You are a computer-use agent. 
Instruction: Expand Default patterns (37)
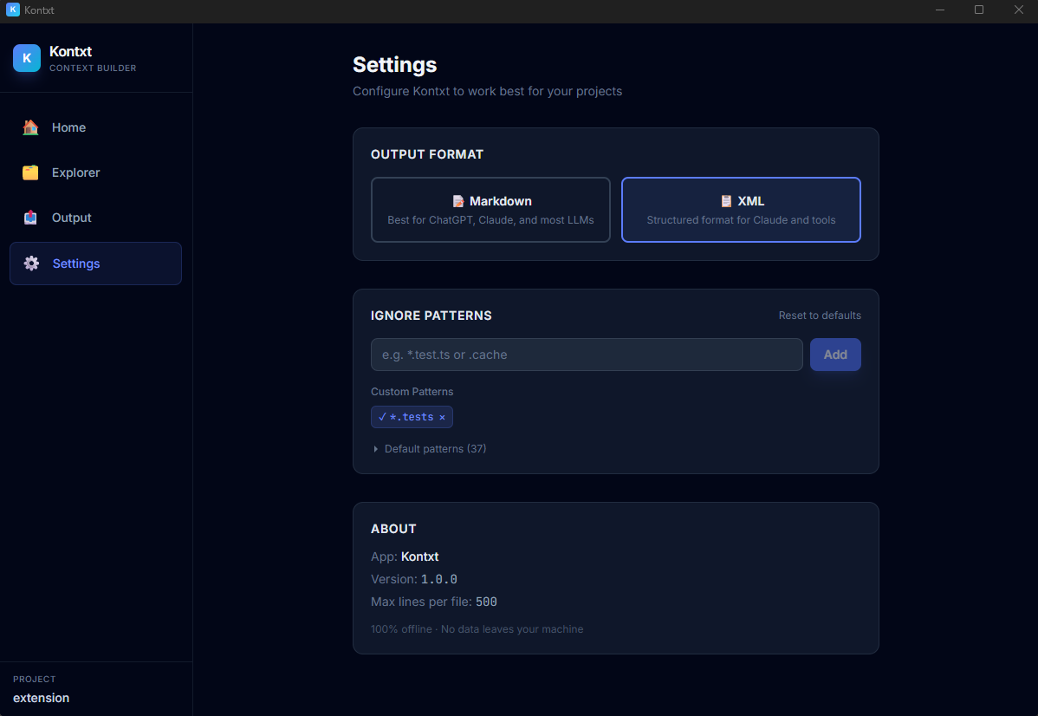(429, 448)
